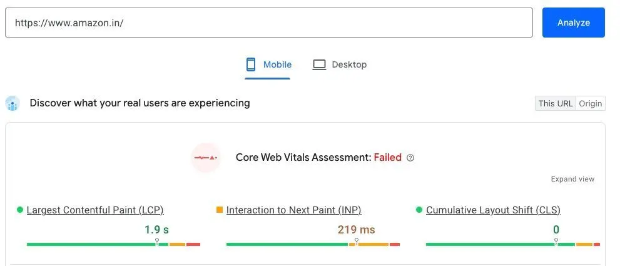Select the This URL toggle option
Image resolution: width=620 pixels, height=266 pixels.
pos(556,103)
